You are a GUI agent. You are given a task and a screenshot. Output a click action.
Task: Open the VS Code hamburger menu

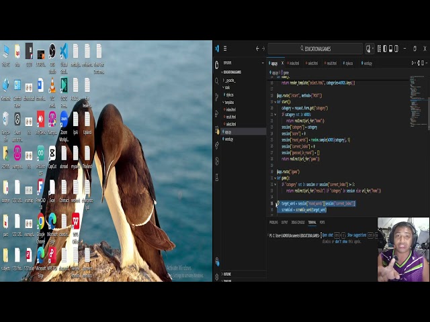pos(225,49)
